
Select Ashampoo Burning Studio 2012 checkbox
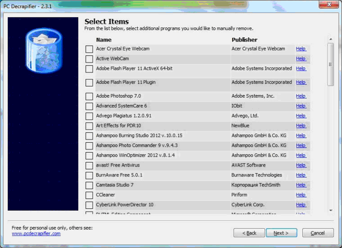click(89, 136)
